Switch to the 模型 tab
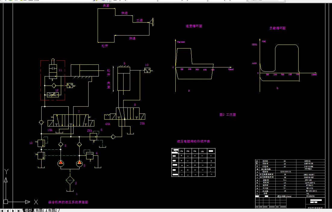 click(28, 210)
